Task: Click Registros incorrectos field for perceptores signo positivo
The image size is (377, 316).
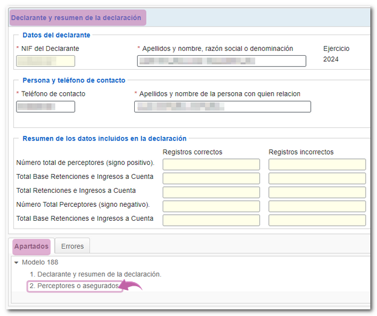Action: (x=317, y=164)
